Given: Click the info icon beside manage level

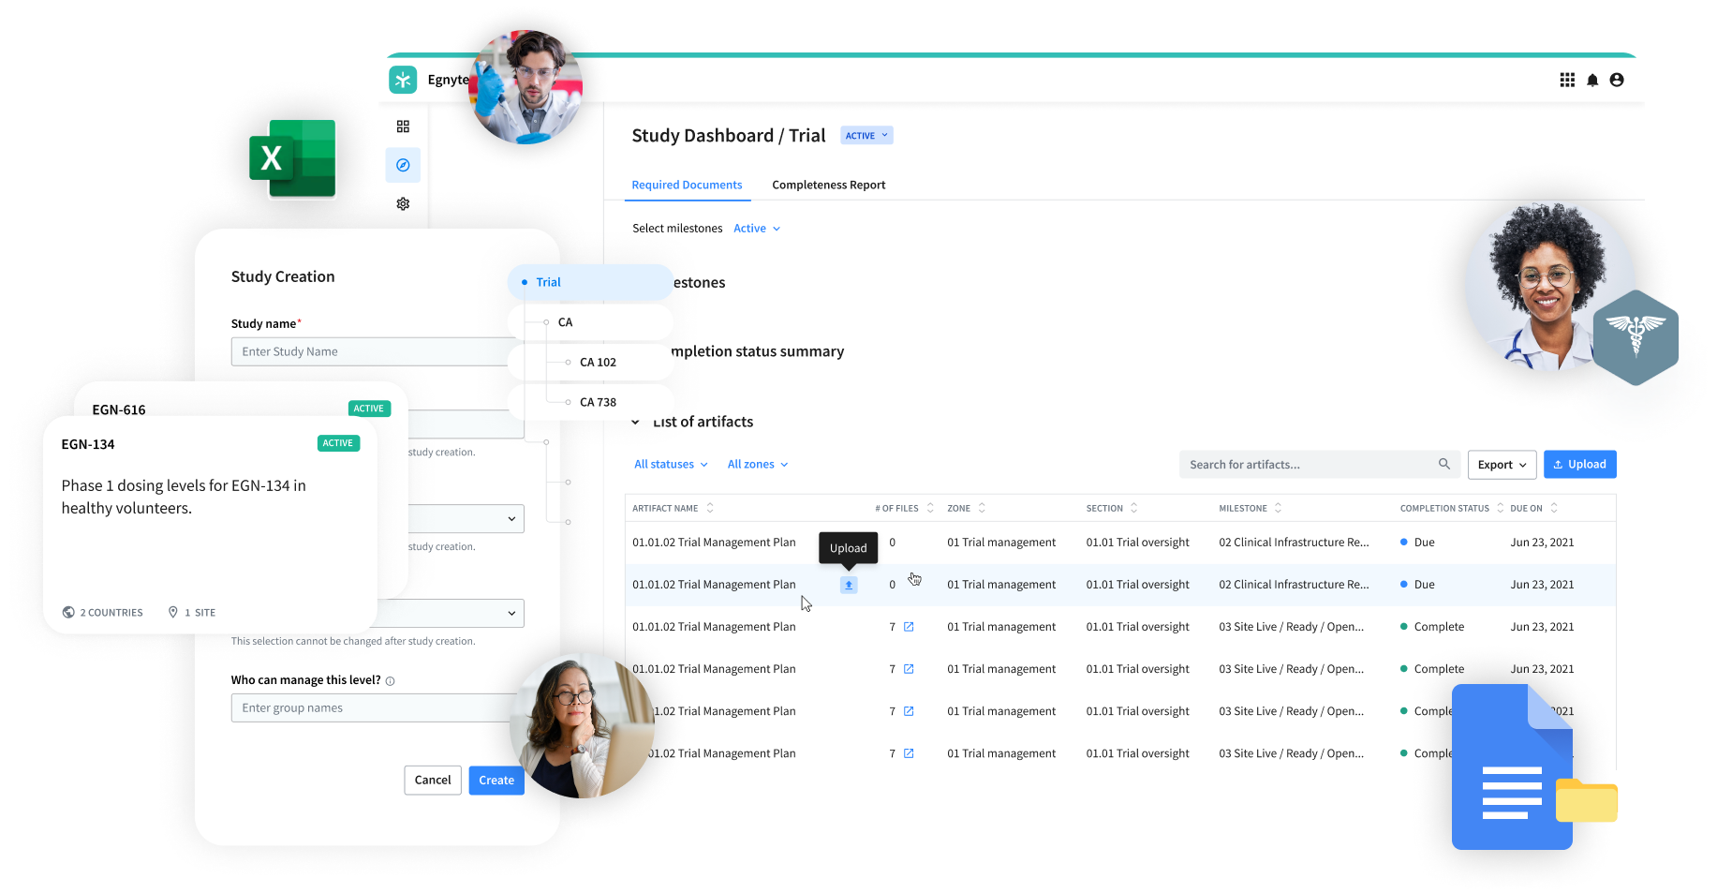Looking at the screenshot, I should pos(391,681).
